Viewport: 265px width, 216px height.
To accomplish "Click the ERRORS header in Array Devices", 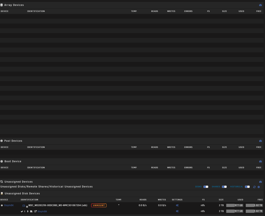I will pos(188,11).
